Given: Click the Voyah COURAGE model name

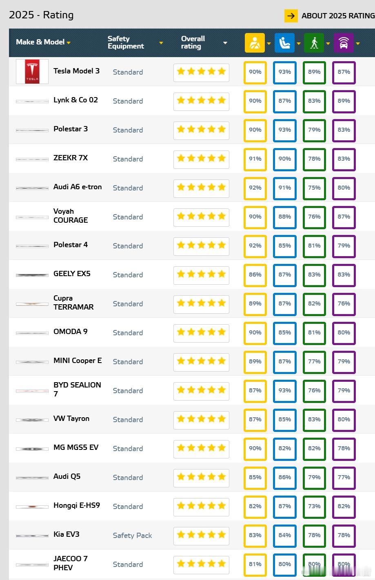Looking at the screenshot, I should point(71,215).
